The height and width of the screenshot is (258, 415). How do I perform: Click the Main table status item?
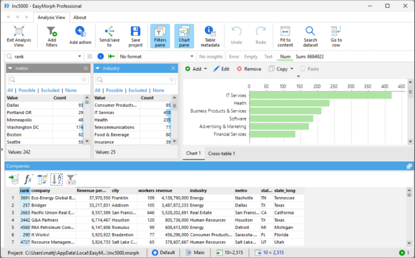coord(196,253)
